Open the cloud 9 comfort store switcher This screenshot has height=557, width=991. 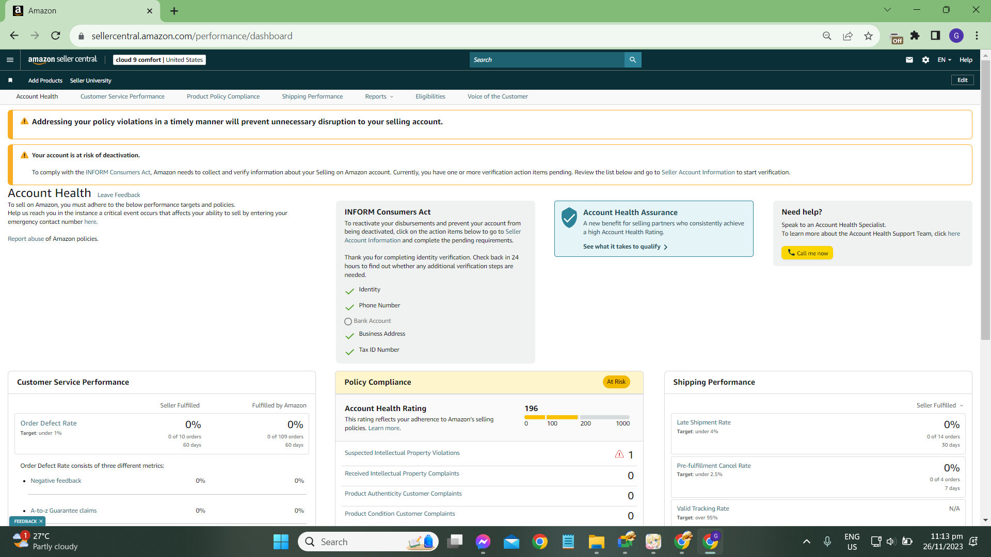[x=159, y=60]
